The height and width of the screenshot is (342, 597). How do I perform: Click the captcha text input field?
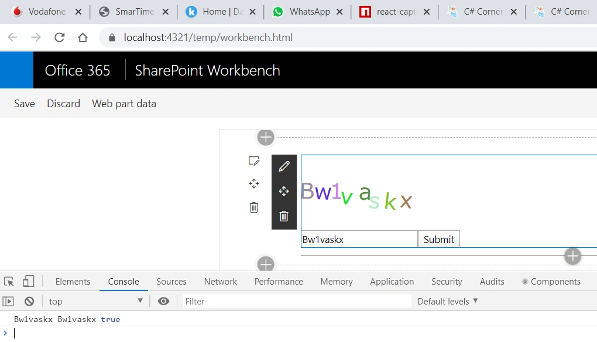(x=359, y=239)
